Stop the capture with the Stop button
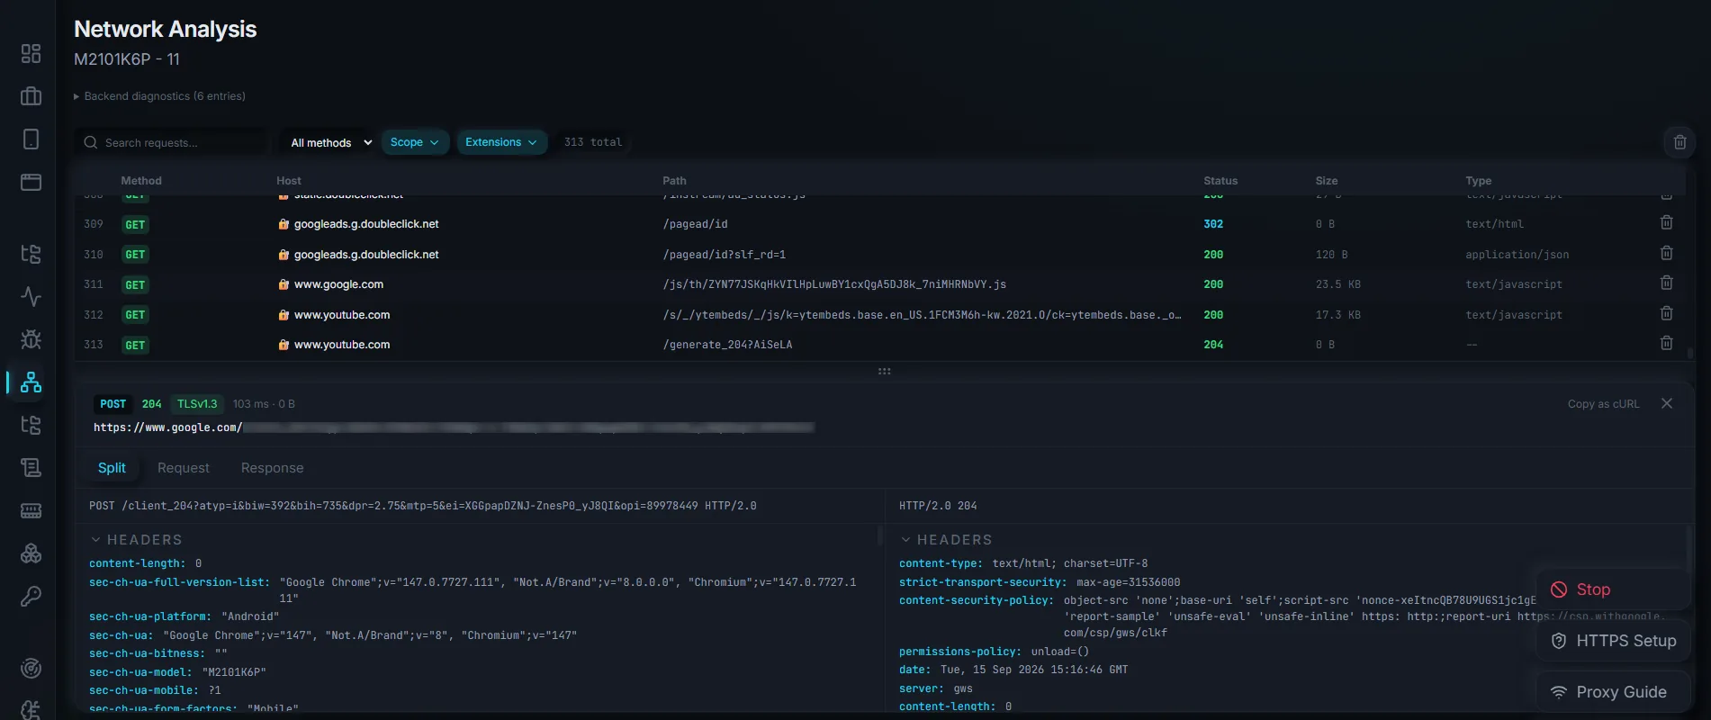The height and width of the screenshot is (720, 1711). [1613, 589]
